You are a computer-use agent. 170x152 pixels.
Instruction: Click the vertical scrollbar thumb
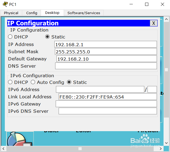(166, 70)
